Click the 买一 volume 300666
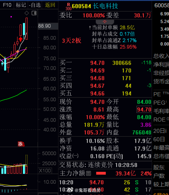The height and width of the screenshot is (195, 169). pyautogui.click(x=122, y=63)
